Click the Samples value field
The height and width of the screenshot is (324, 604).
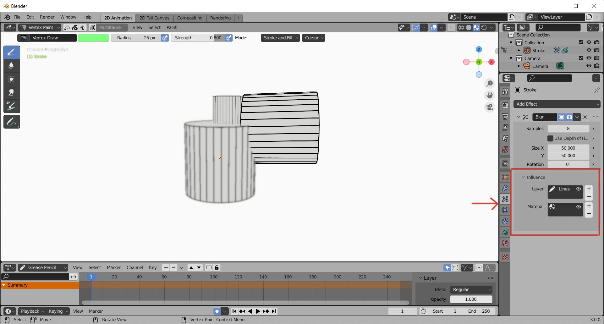pos(568,129)
